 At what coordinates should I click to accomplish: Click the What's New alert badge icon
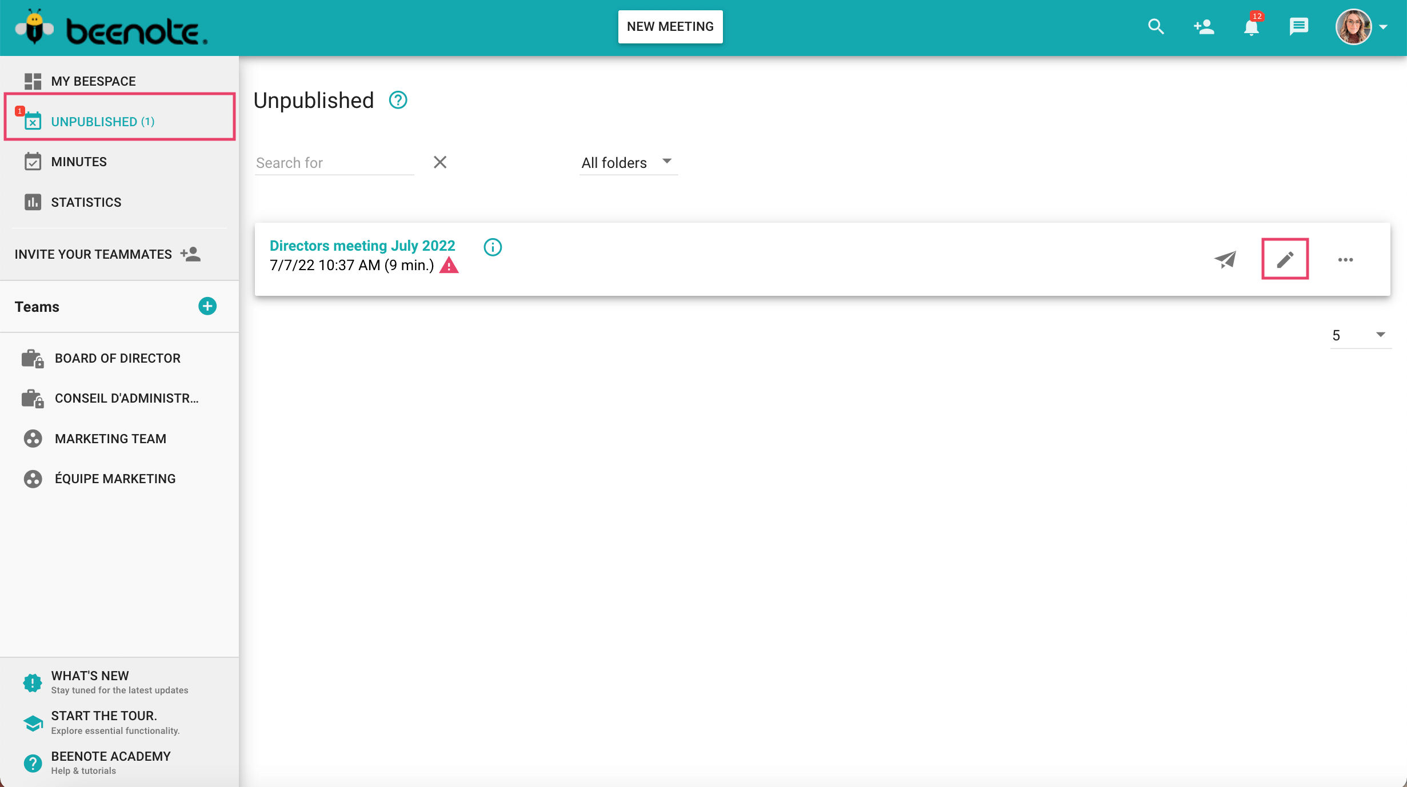[33, 682]
